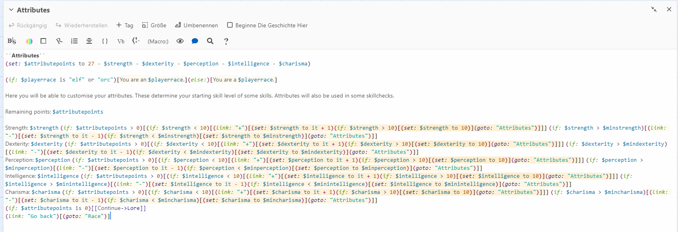Click the 'Charisma:' label in the editor
678x232 pixels.
[18, 192]
